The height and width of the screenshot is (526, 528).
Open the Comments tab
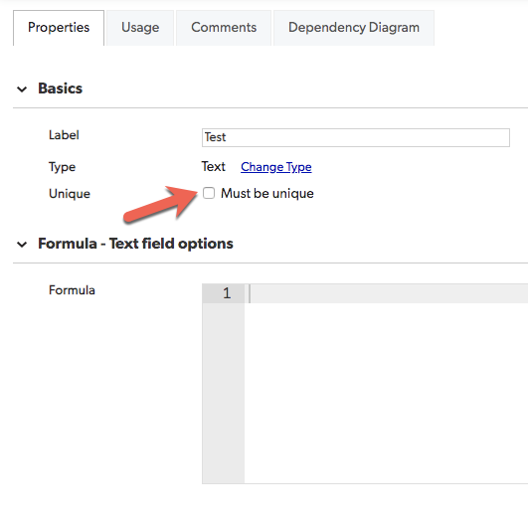(224, 28)
